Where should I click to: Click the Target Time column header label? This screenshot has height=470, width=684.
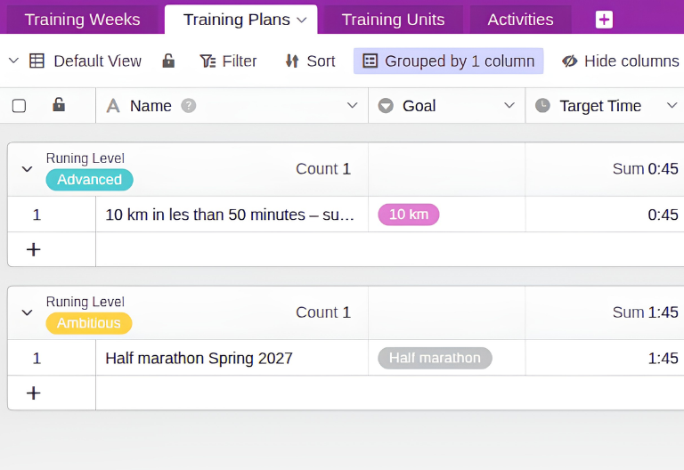(600, 106)
